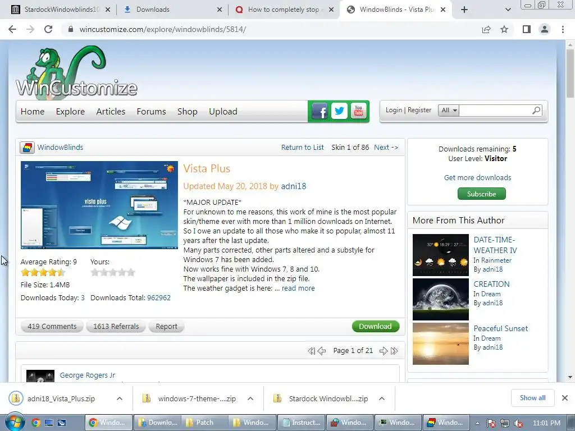Click the share page icon

486,29
